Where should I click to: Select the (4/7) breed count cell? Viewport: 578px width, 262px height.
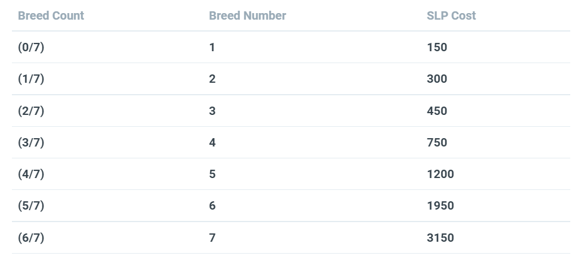[x=31, y=174]
